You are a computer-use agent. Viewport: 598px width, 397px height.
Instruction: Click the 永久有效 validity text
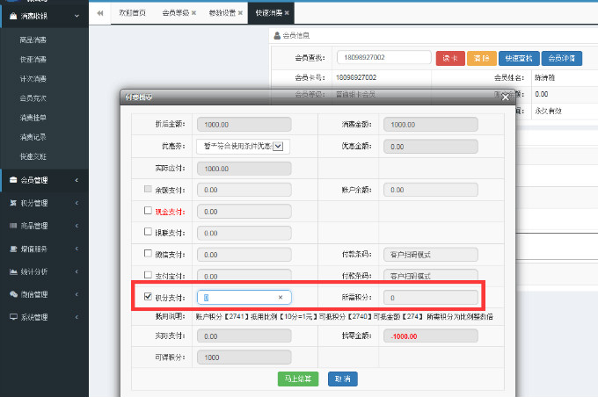(x=548, y=111)
